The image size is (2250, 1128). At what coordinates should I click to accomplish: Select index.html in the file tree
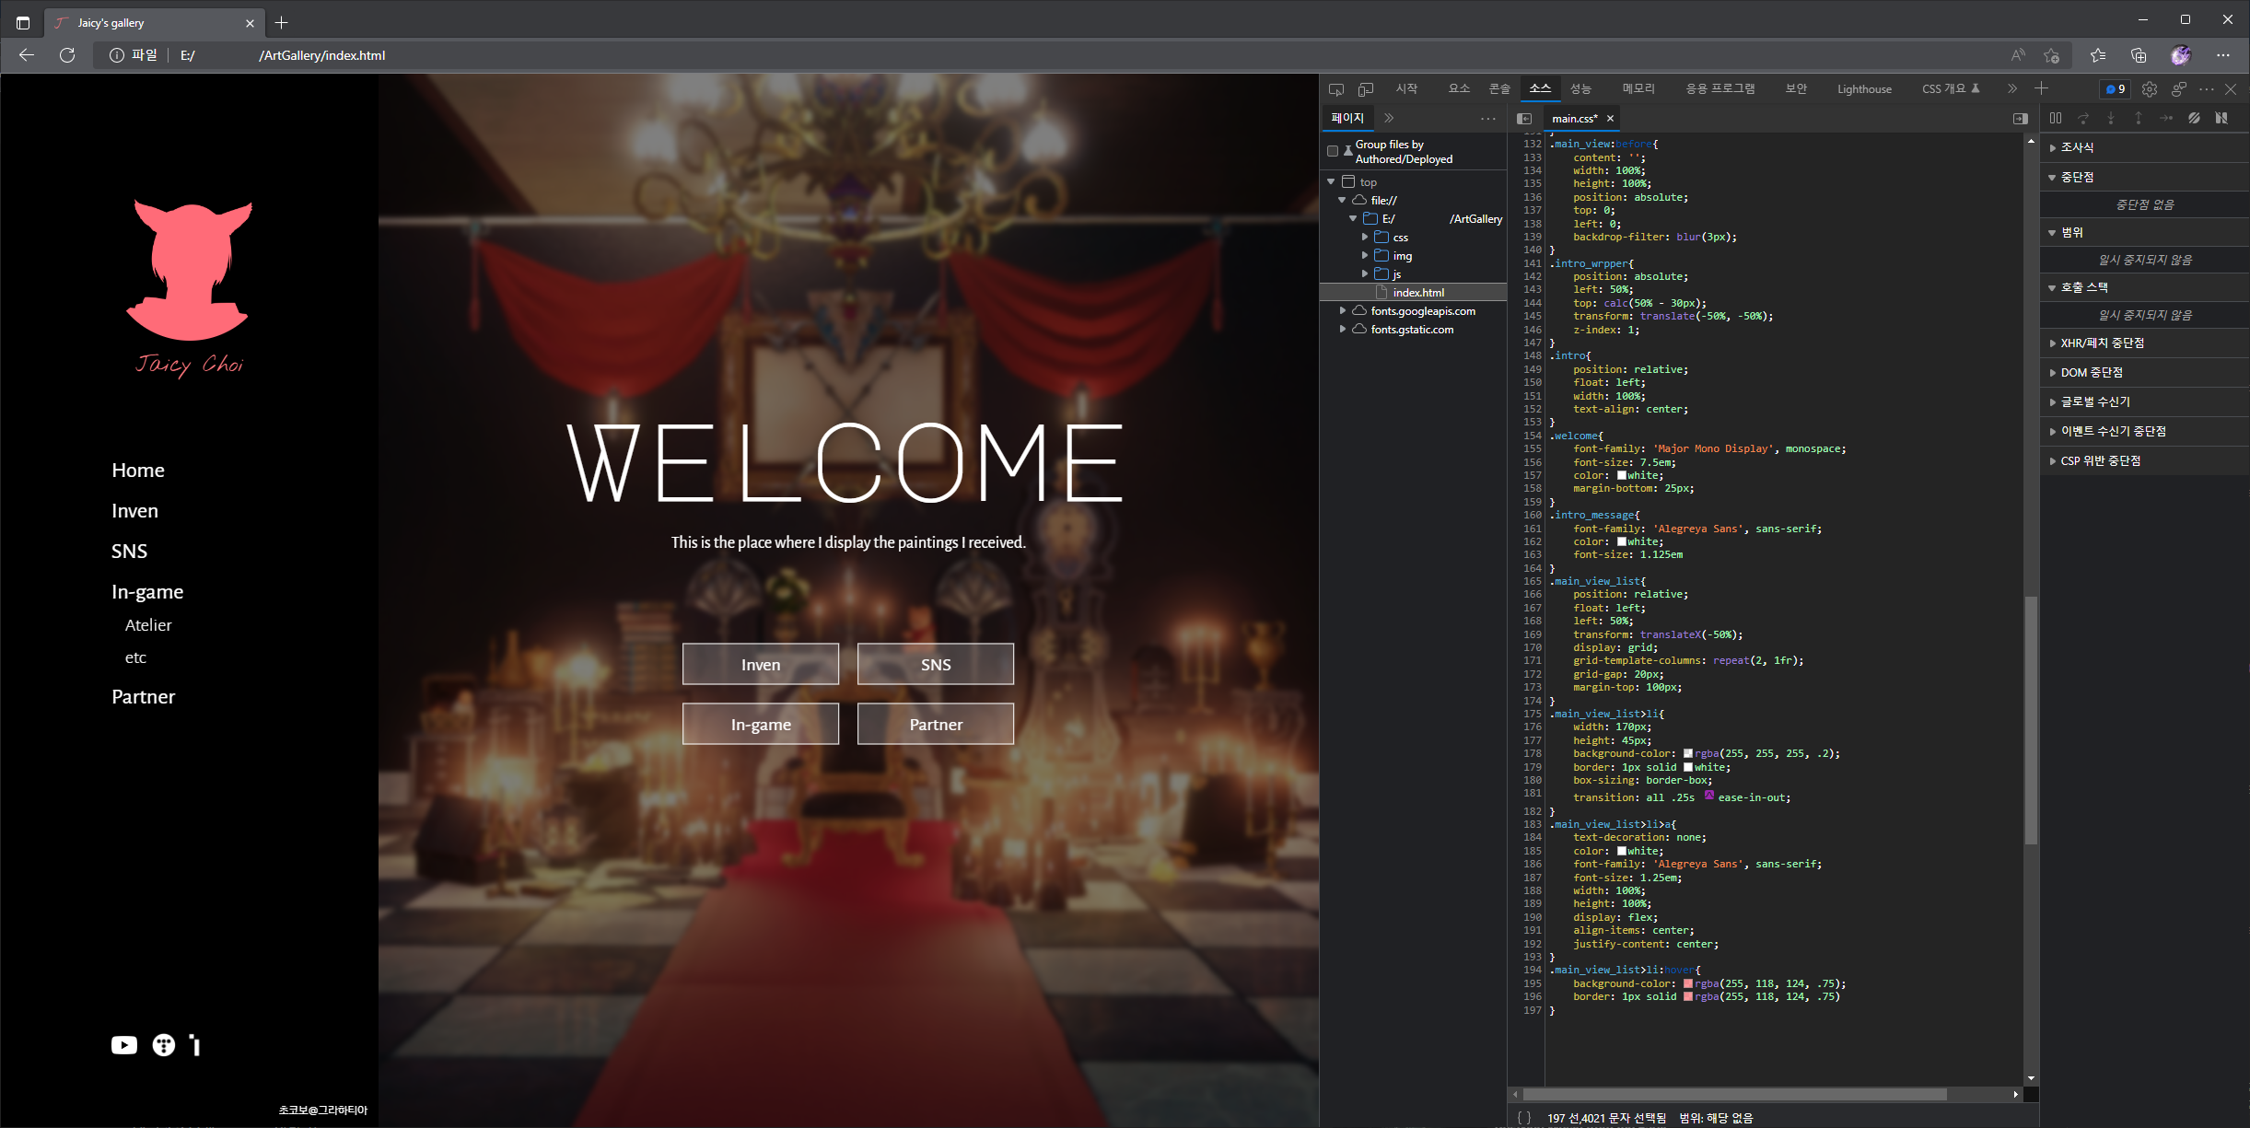1417,293
